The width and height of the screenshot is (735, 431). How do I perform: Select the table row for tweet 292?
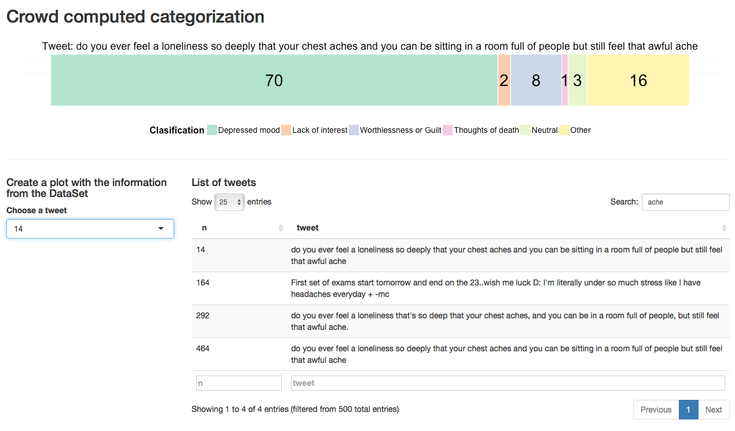point(460,321)
